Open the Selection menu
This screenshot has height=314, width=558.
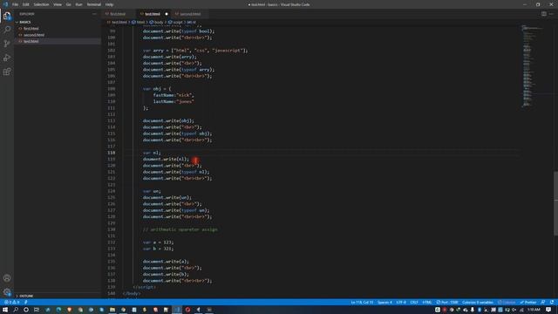pos(41,4)
